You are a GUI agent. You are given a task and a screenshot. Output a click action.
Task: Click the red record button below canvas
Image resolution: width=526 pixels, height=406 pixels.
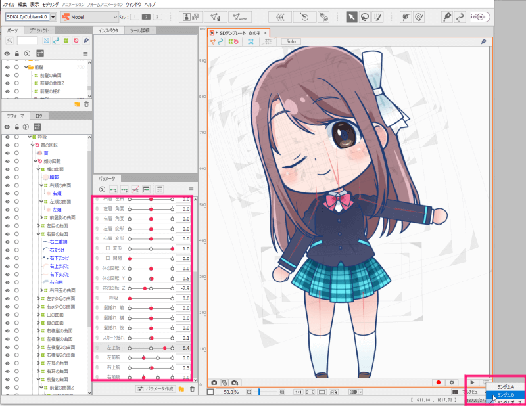[438, 382]
